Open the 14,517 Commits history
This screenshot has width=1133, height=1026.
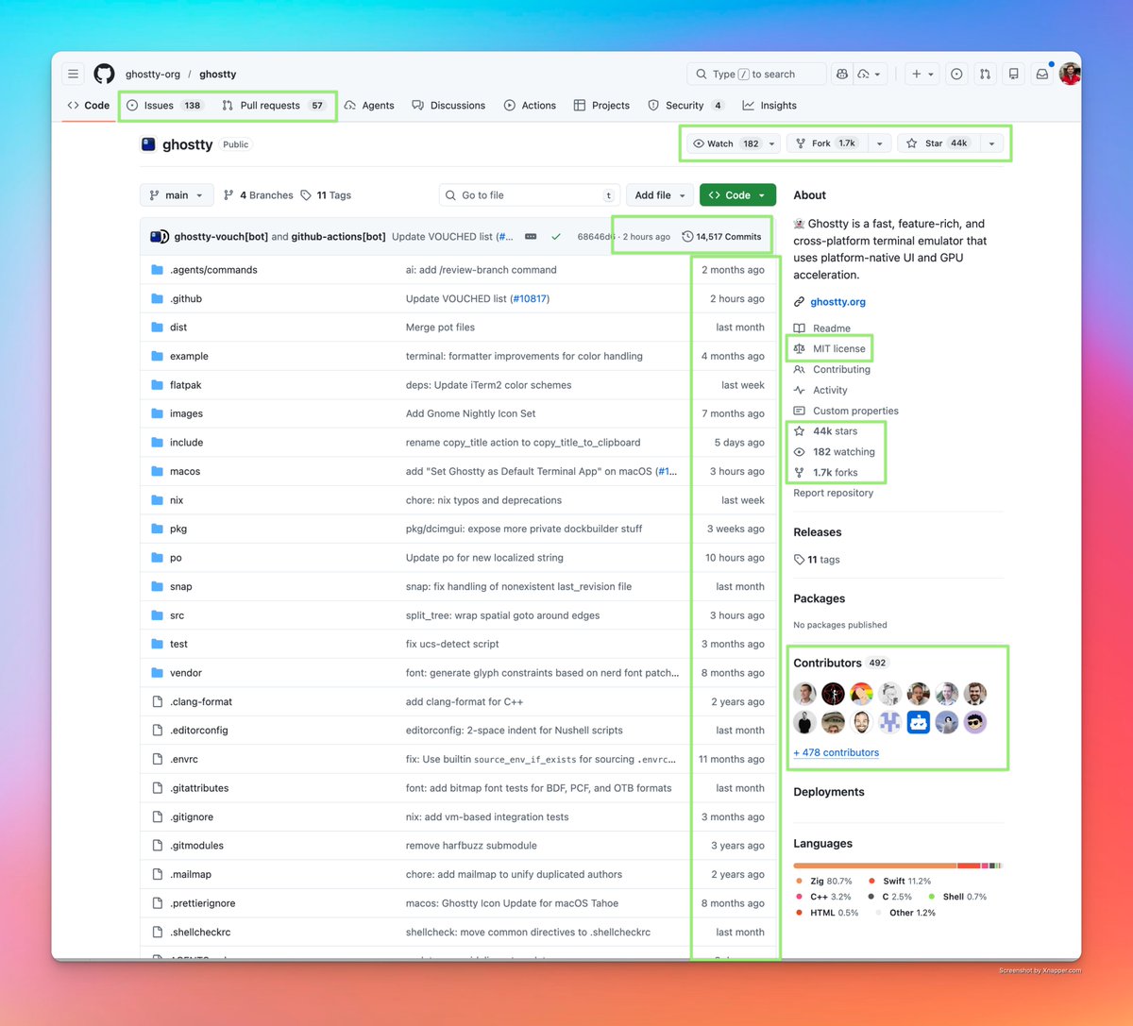[x=721, y=236]
